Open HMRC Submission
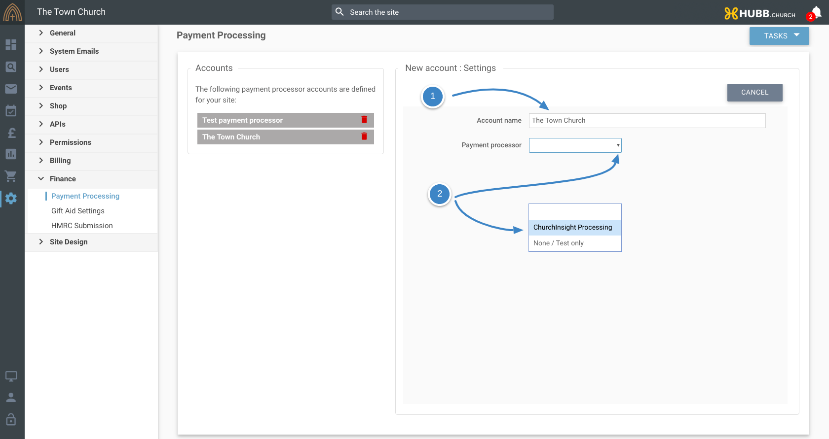The image size is (829, 439). point(82,226)
